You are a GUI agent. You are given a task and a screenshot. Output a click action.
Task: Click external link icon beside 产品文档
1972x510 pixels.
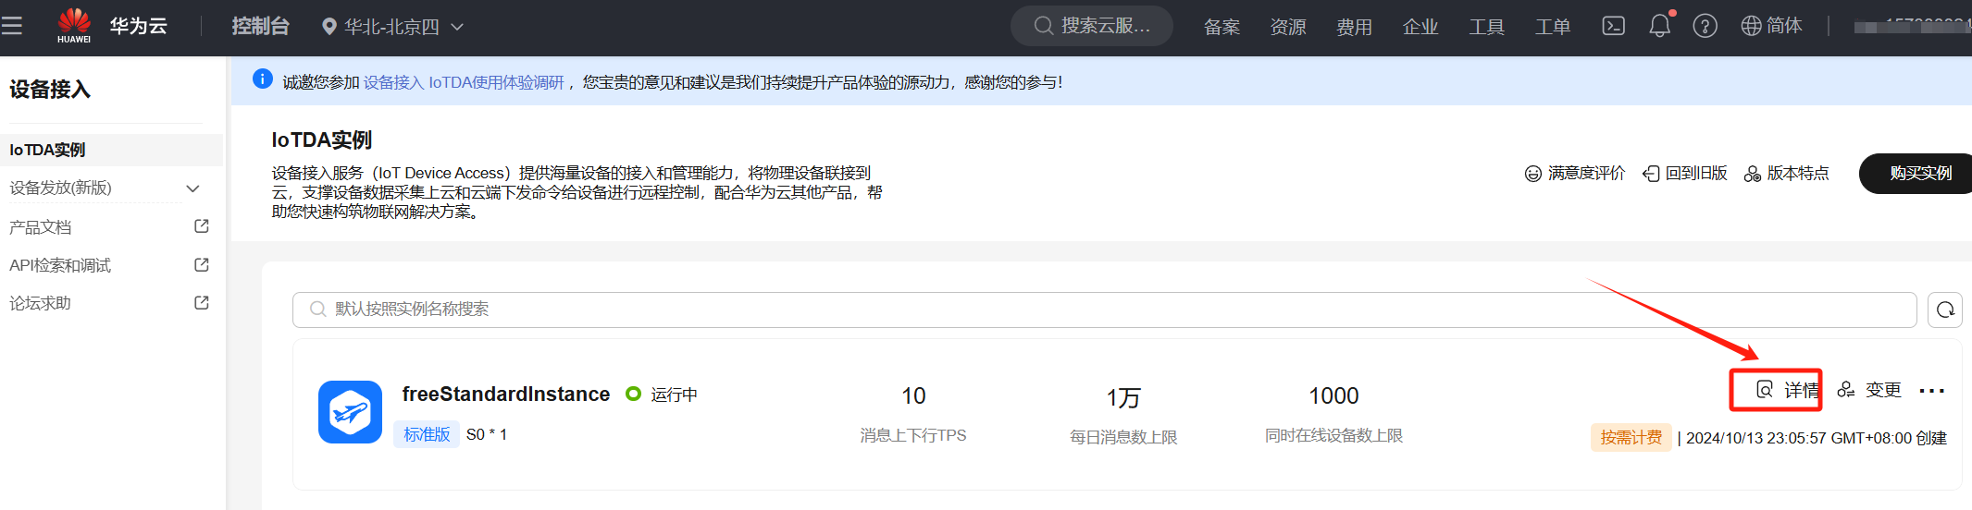coord(202,225)
